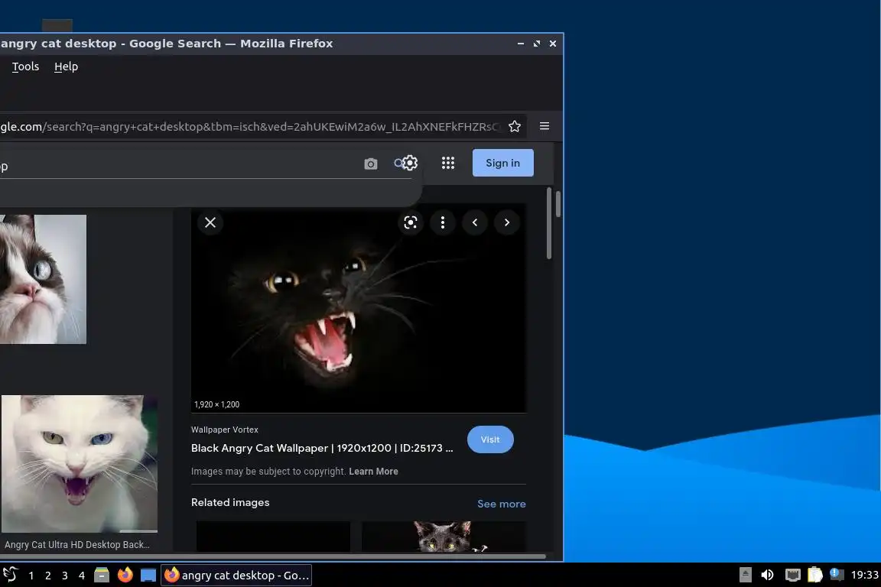Image resolution: width=881 pixels, height=587 pixels.
Task: Open the Google apps grid
Action: pyautogui.click(x=448, y=163)
